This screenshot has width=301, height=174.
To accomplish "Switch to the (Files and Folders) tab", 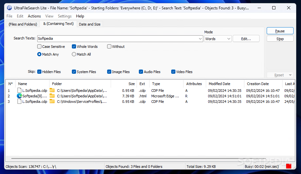I will point(23,24).
